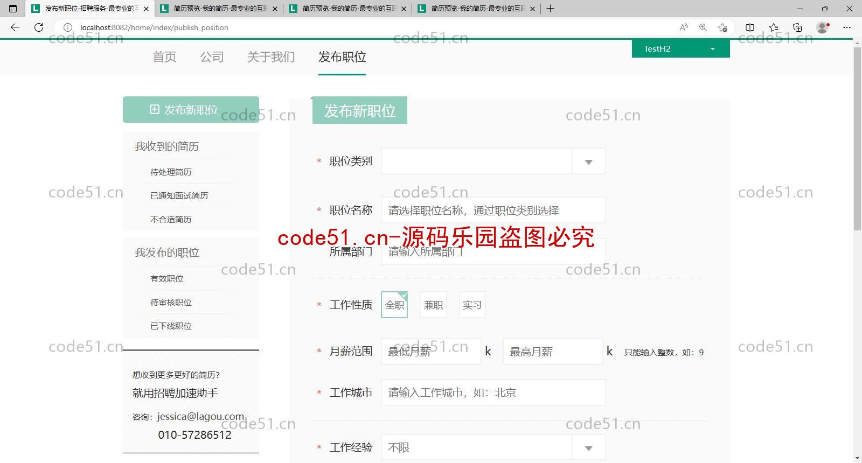Select 兼职 work type option
The width and height of the screenshot is (862, 463).
click(433, 305)
